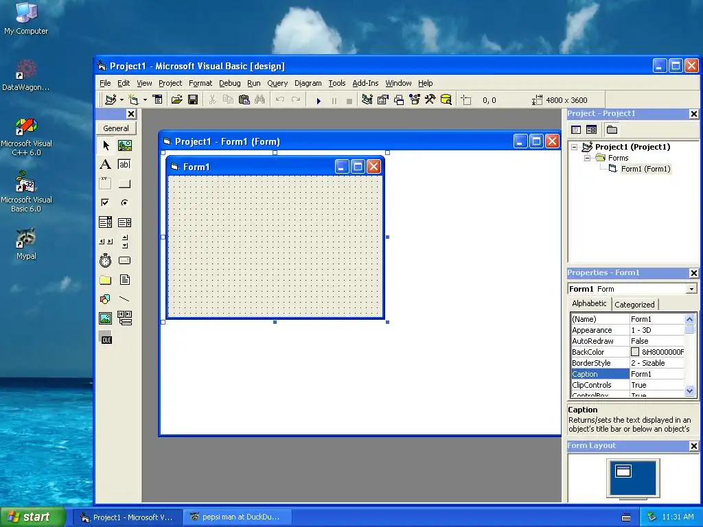
Task: Select the HScrollBar control tool
Action: tap(105, 242)
